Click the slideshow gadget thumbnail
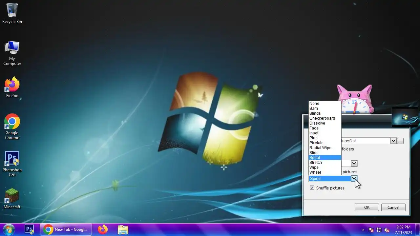 coord(405,117)
